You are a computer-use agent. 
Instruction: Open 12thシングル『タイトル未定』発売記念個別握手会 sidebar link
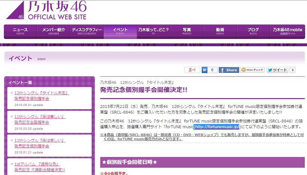coord(42,96)
